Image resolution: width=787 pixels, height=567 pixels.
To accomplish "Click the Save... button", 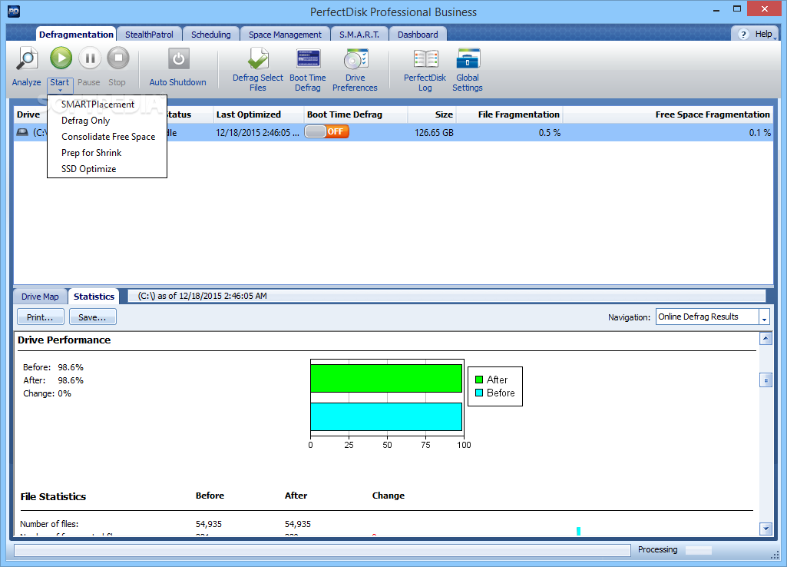I will (x=92, y=317).
